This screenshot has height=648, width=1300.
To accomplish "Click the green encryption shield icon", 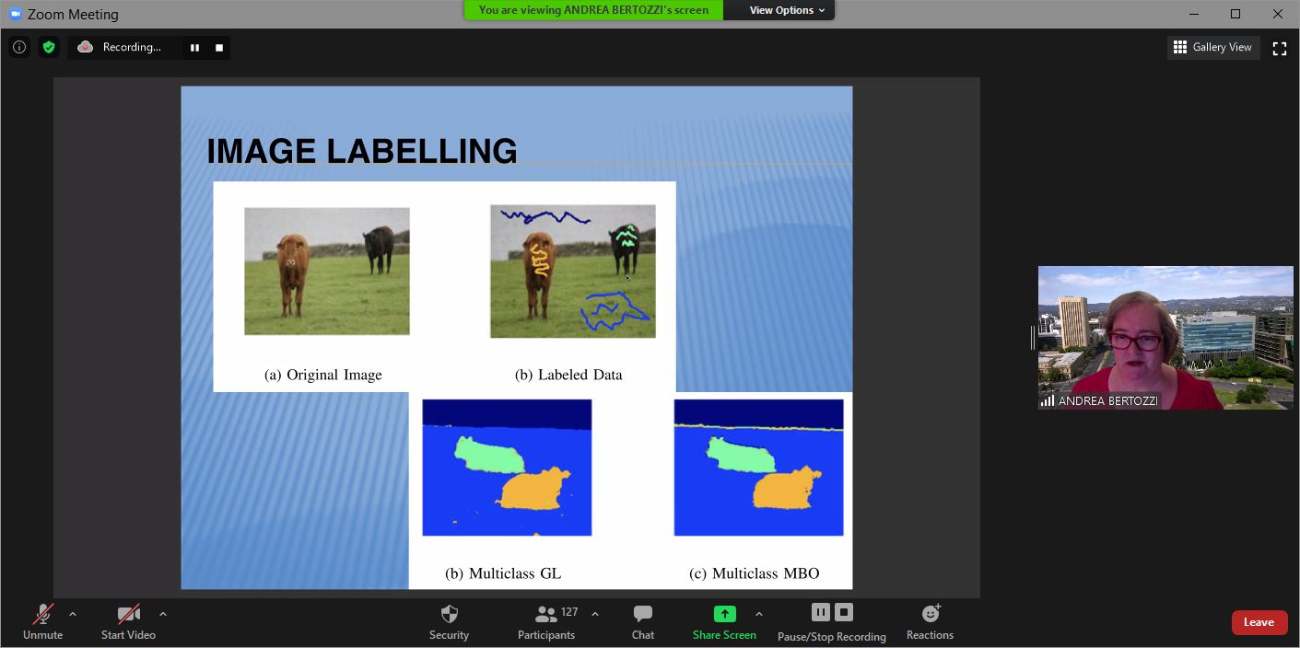I will [x=49, y=47].
